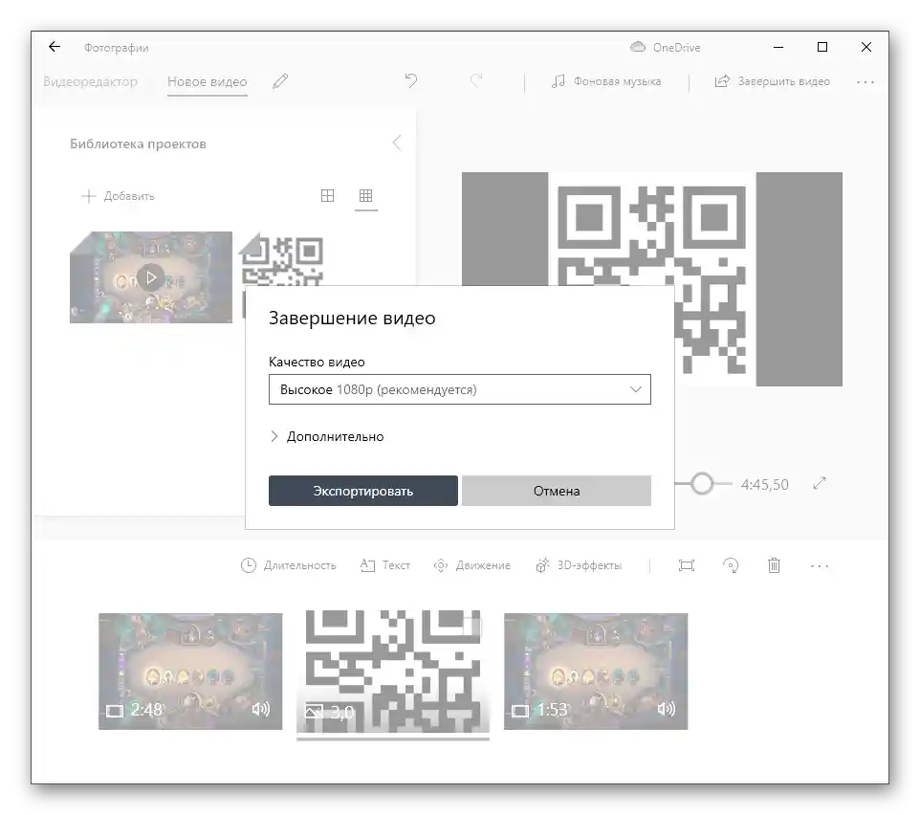Expand the Дополнительно section
Viewport: 920px width, 815px height.
327,436
